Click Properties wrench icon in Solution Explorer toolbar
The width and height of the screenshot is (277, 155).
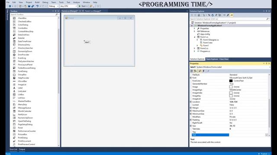(228, 15)
